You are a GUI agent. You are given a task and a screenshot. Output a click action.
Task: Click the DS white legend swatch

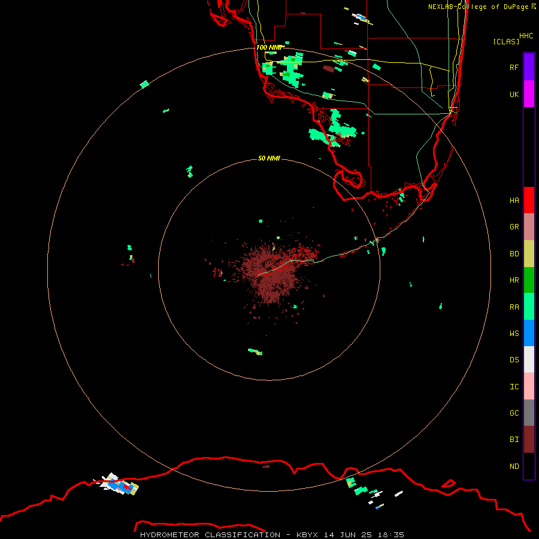[529, 359]
